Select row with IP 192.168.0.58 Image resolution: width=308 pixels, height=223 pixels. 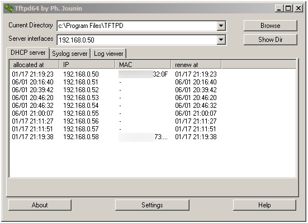point(152,137)
